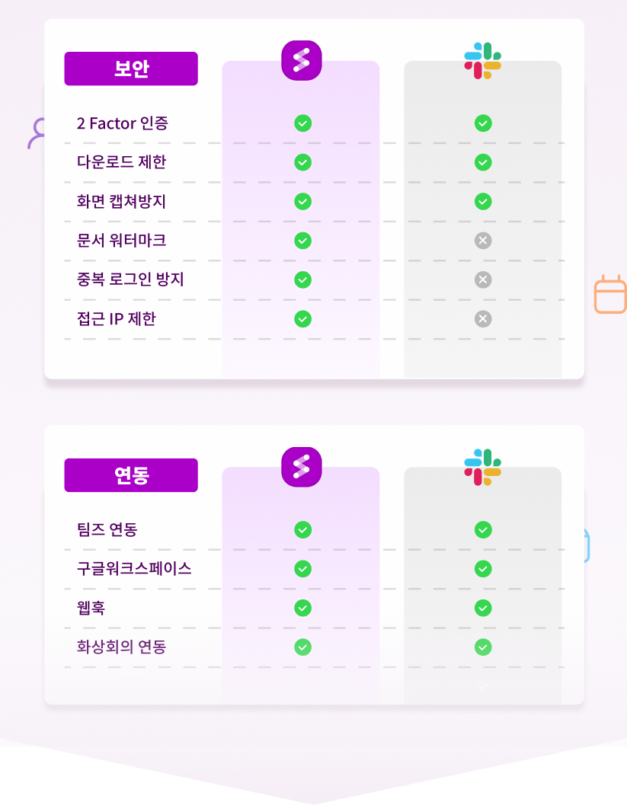Select the 연동 category header

pyautogui.click(x=131, y=475)
